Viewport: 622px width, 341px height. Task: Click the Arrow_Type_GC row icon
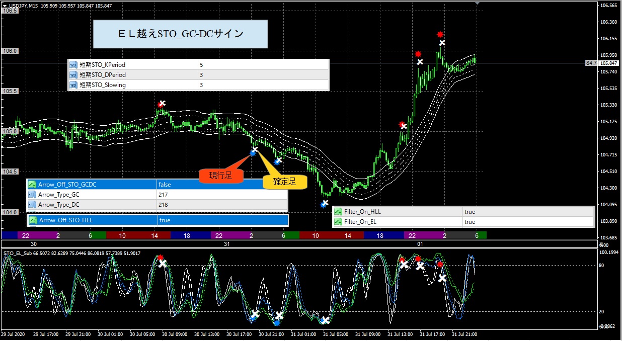33,195
